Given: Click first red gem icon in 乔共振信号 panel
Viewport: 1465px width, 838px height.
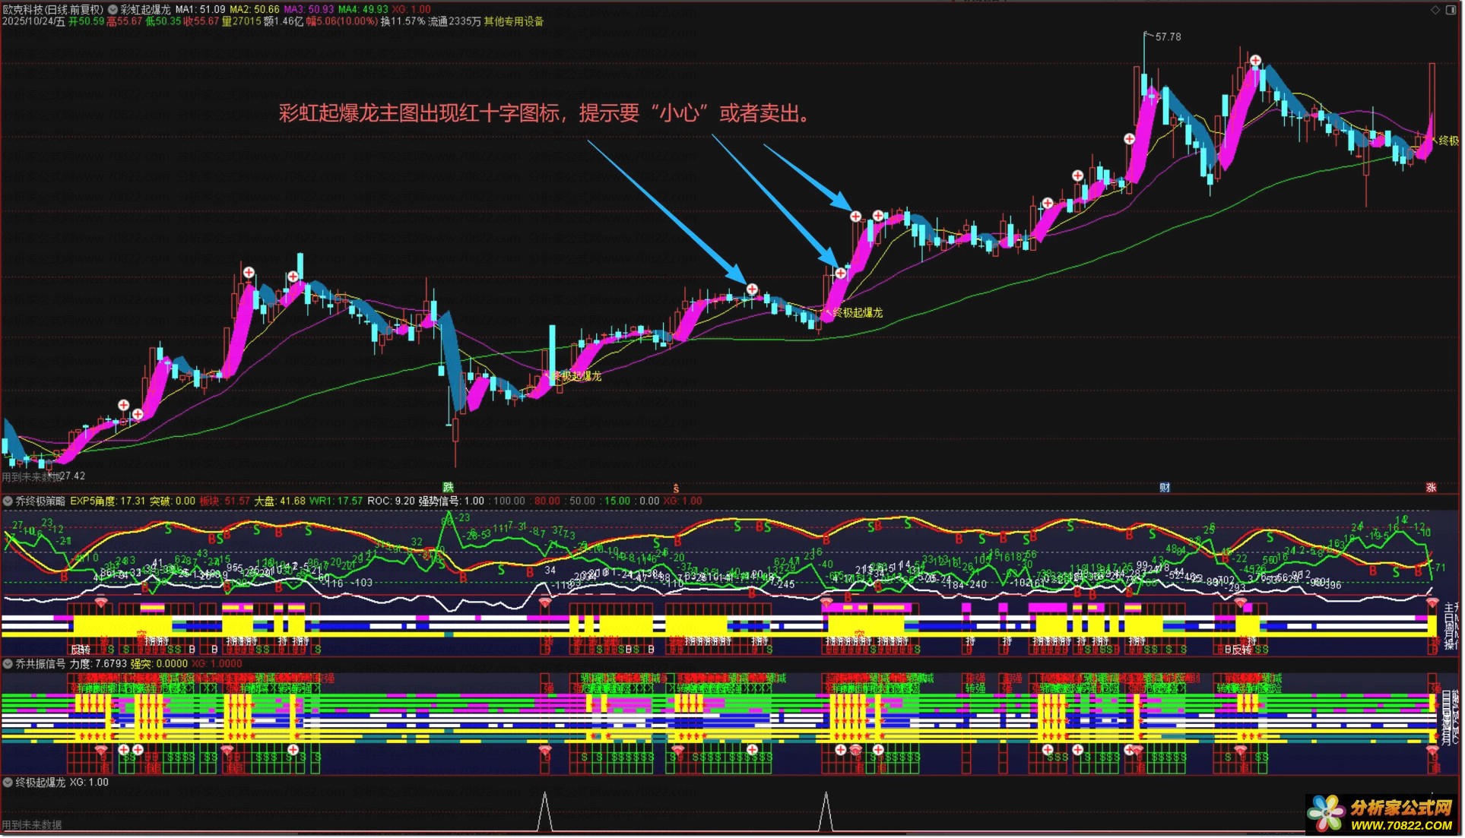Looking at the screenshot, I should tap(101, 751).
